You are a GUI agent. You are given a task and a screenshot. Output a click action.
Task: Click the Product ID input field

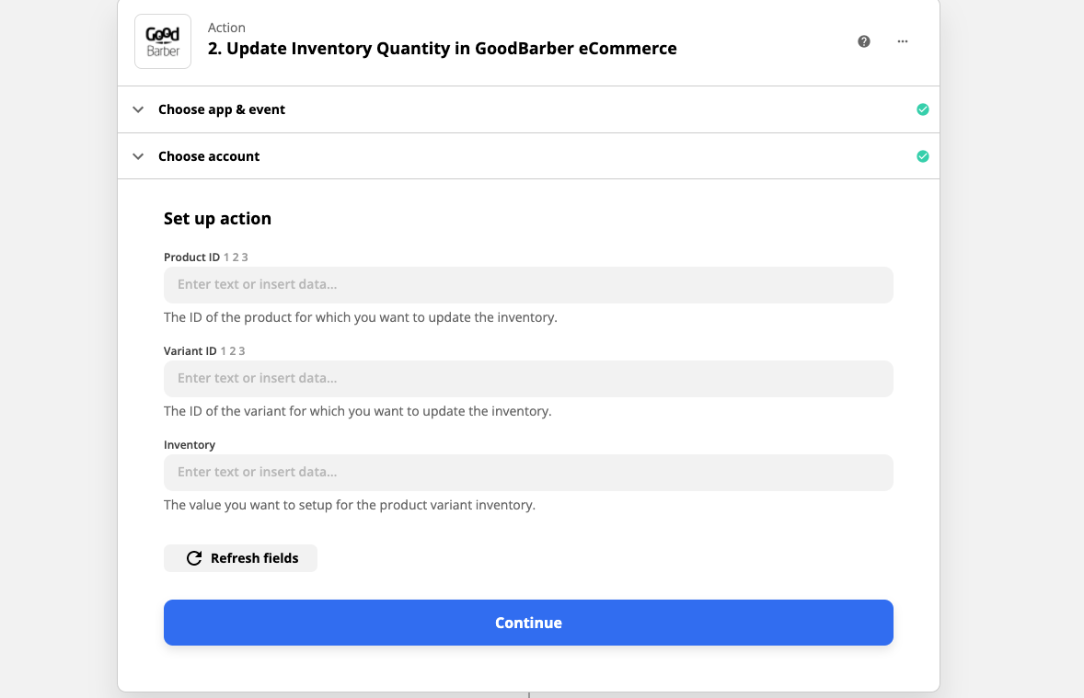click(x=528, y=285)
